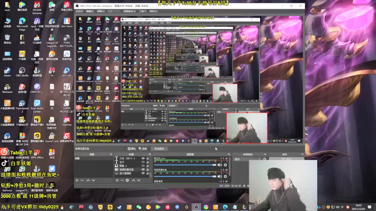The height and width of the screenshot is (211, 376).
Task: Toggle visibility eye of first text source
Action: tap(143, 158)
